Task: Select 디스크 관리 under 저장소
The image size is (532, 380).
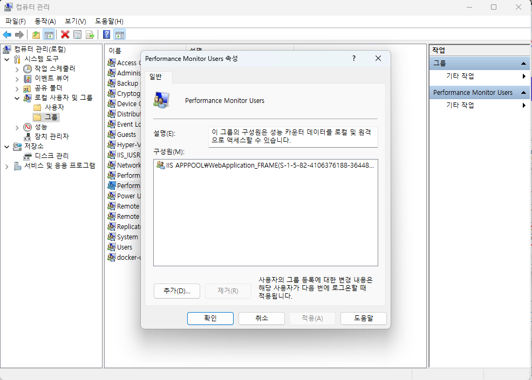Action: (51, 156)
